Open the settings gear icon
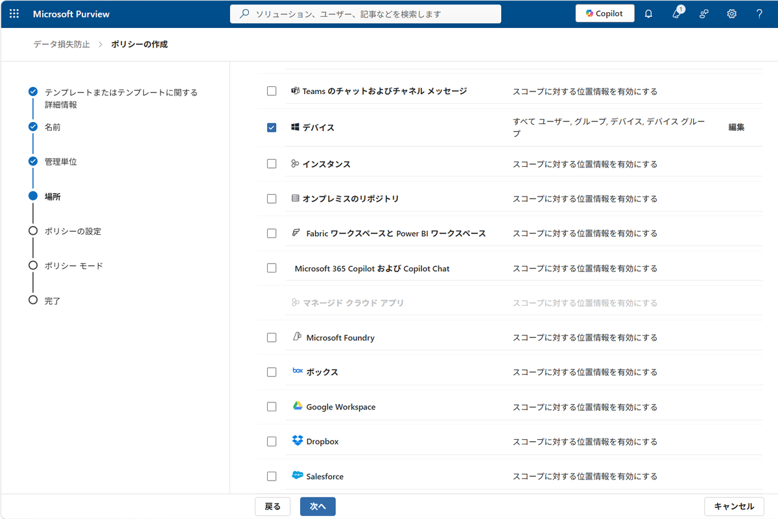 (732, 14)
